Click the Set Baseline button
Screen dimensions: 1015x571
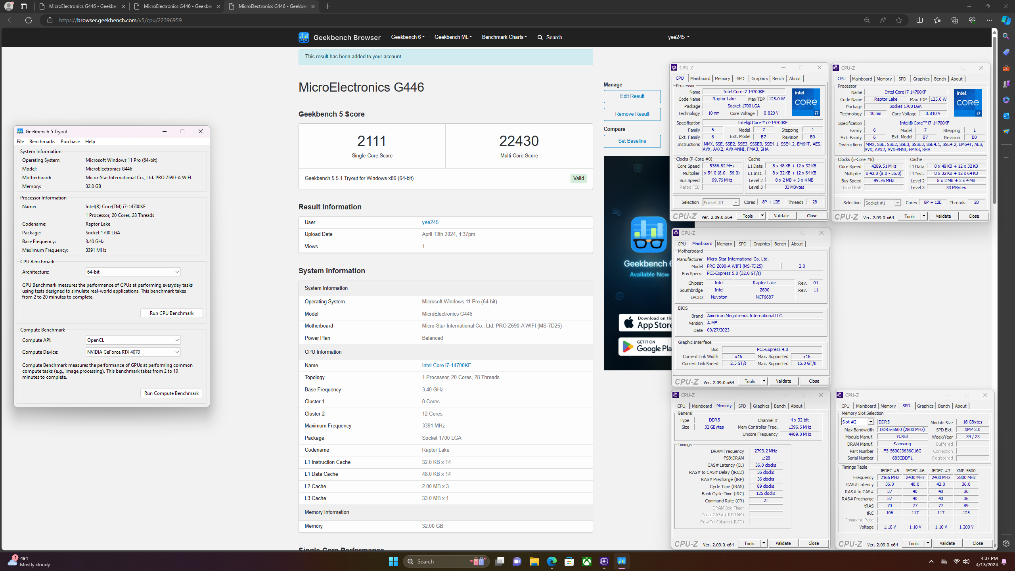tap(632, 141)
